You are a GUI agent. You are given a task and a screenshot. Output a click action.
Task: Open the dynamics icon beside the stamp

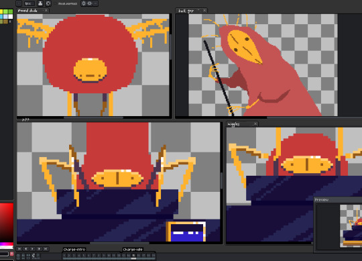click(x=48, y=3)
